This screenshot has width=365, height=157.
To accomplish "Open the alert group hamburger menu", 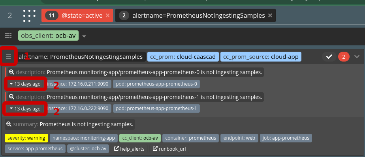I will [x=9, y=56].
